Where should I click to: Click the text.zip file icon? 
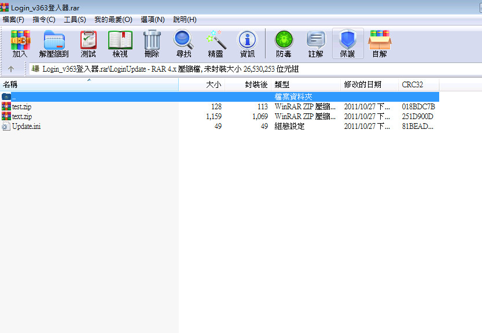click(x=6, y=116)
